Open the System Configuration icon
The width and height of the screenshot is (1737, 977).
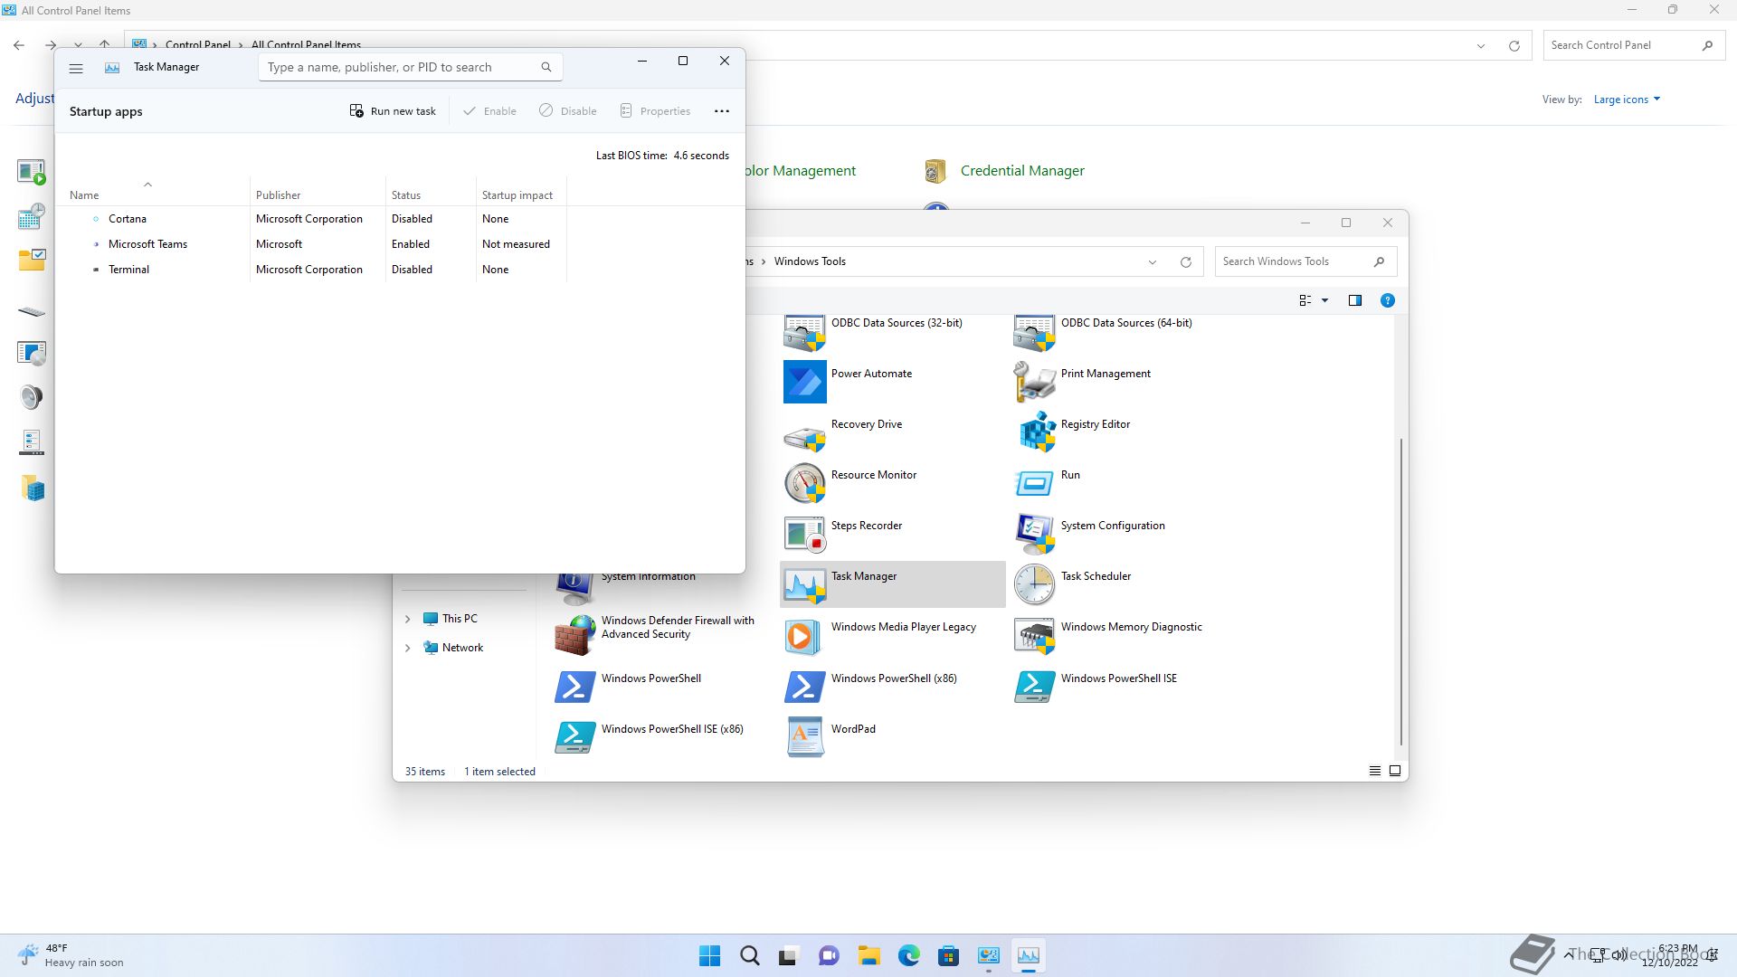[x=1034, y=534]
